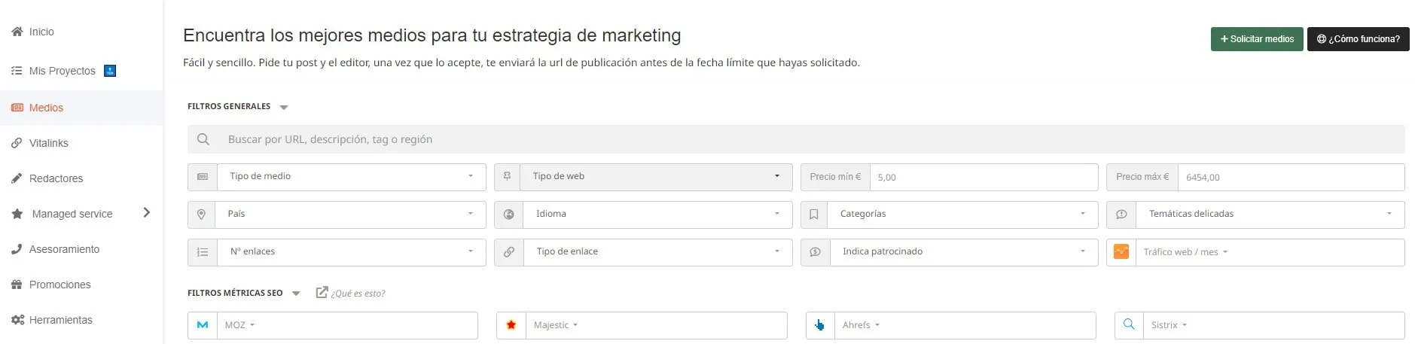The image size is (1415, 344).
Task: Open the Nº enlaces dropdown
Action: pos(352,252)
